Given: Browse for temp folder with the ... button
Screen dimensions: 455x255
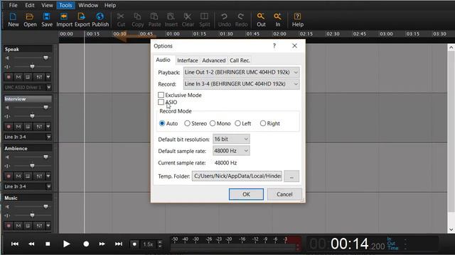Looking at the screenshot, I should [291, 176].
